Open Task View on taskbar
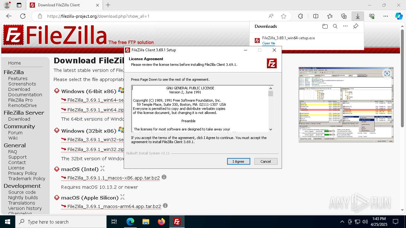Viewport: 406px width, 228px height. 114,222
